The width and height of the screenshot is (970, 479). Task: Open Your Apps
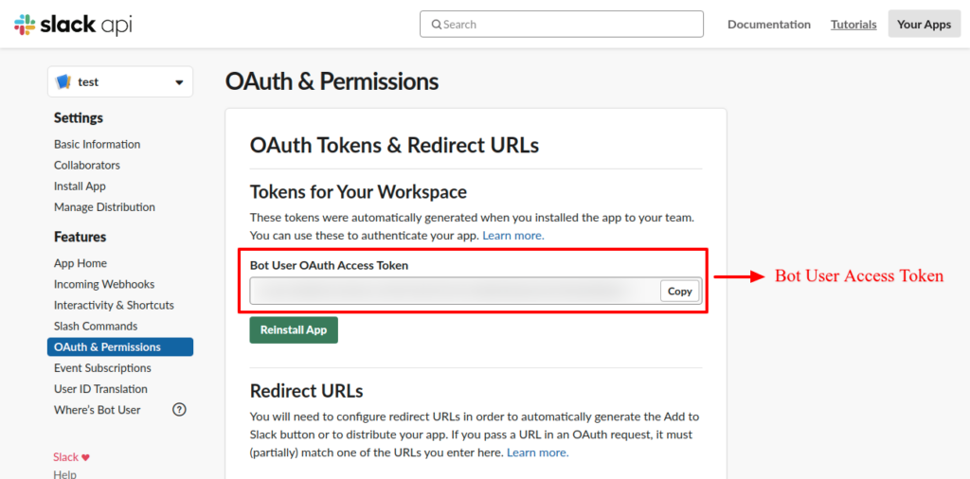[924, 25]
